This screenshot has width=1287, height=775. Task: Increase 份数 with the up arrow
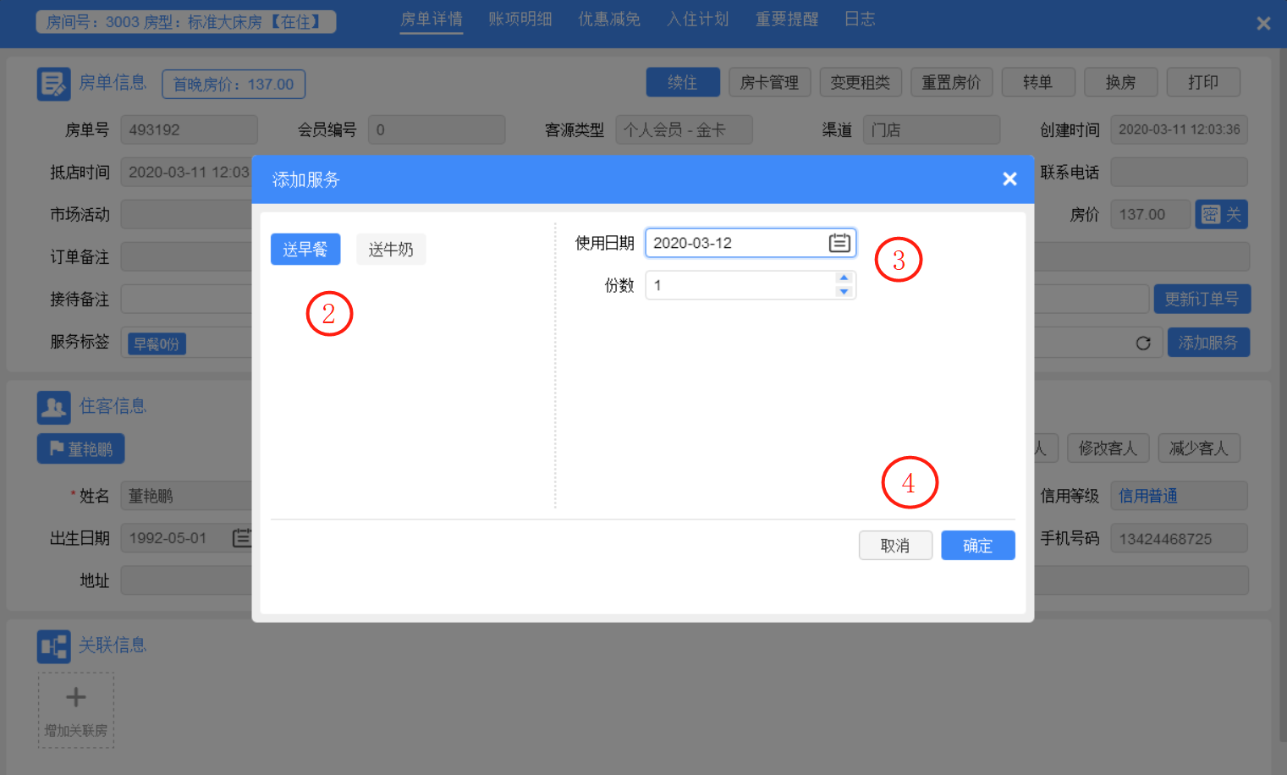pos(844,278)
